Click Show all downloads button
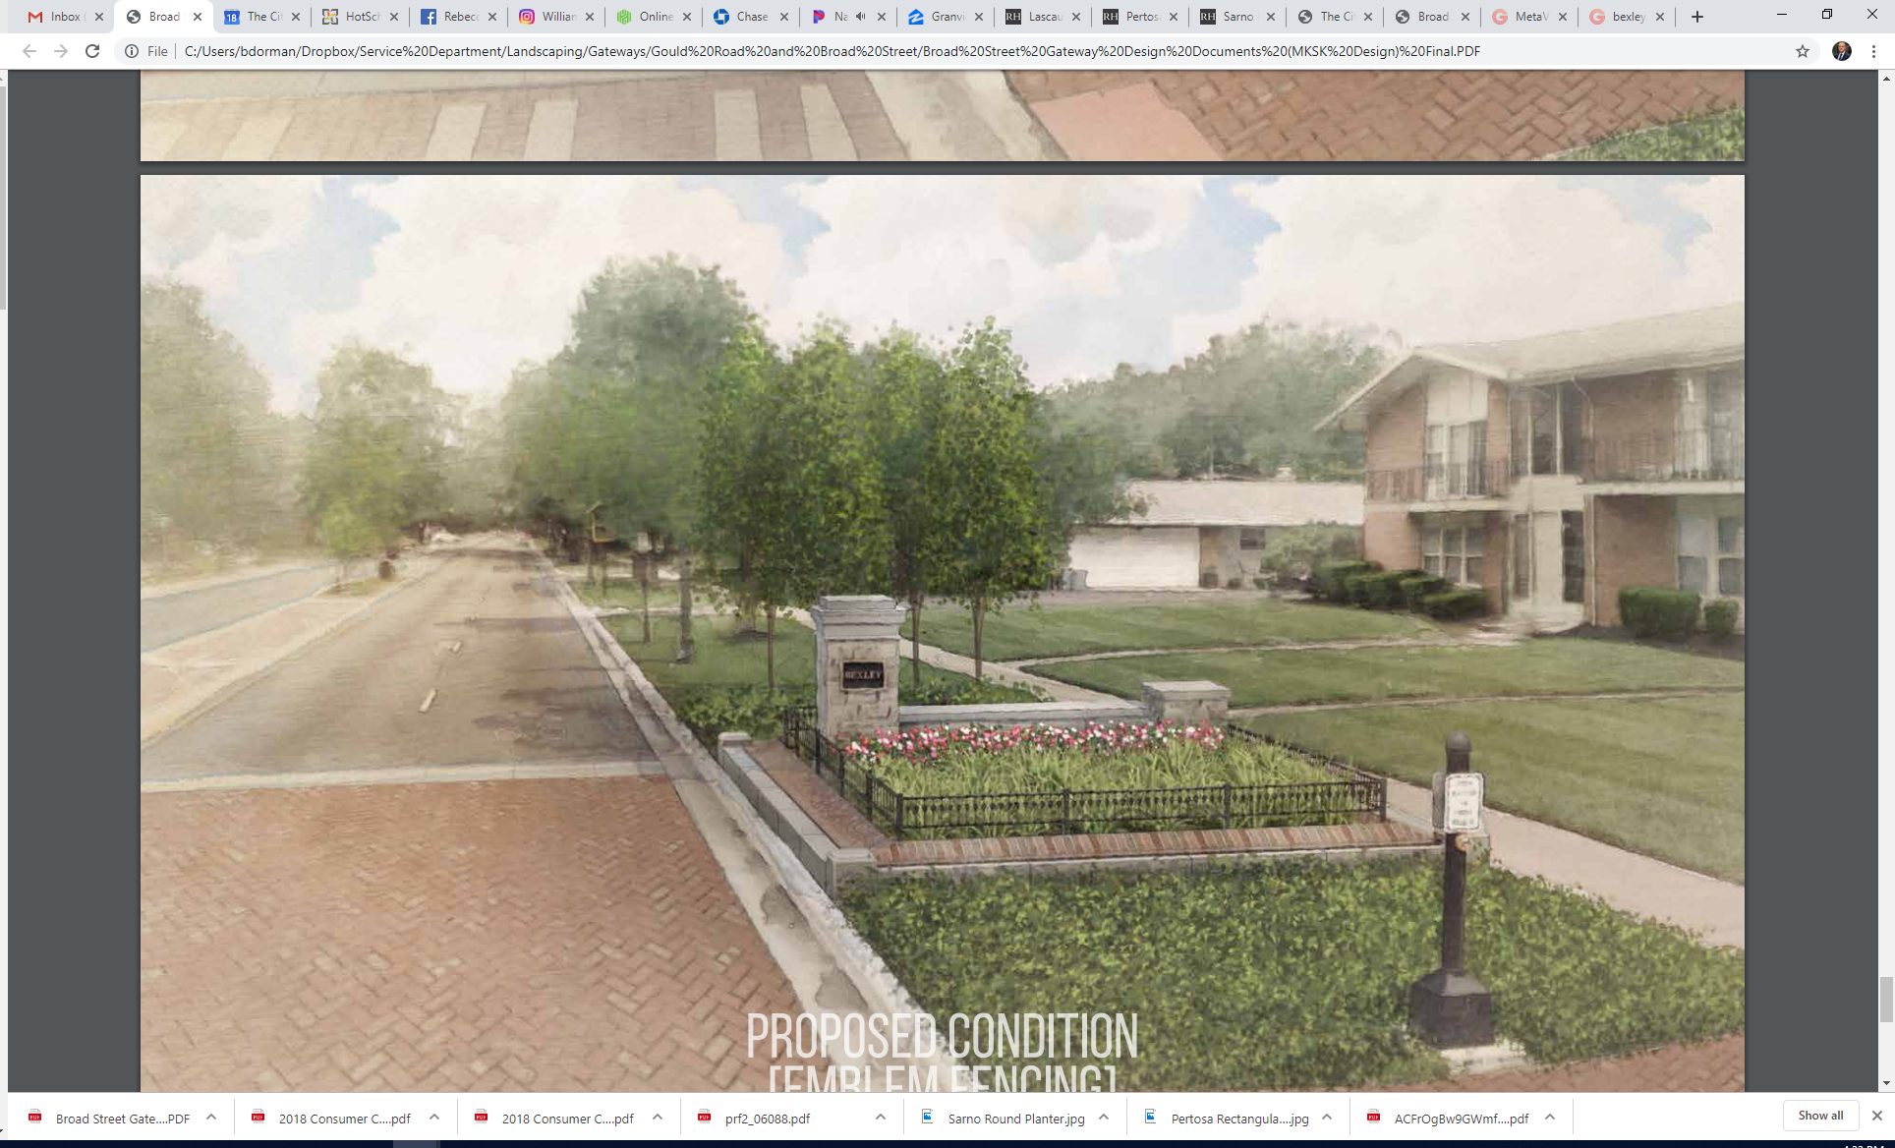1895x1148 pixels. coord(1820,1116)
